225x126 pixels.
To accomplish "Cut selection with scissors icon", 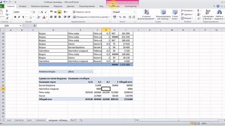I will [x=7, y=11].
